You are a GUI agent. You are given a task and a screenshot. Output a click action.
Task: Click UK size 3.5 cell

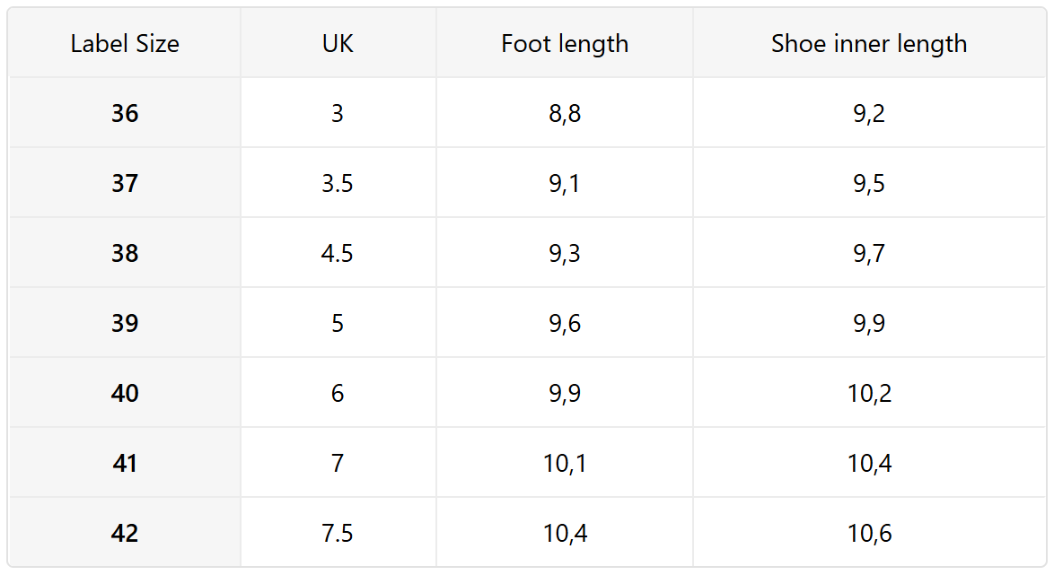pos(338,184)
